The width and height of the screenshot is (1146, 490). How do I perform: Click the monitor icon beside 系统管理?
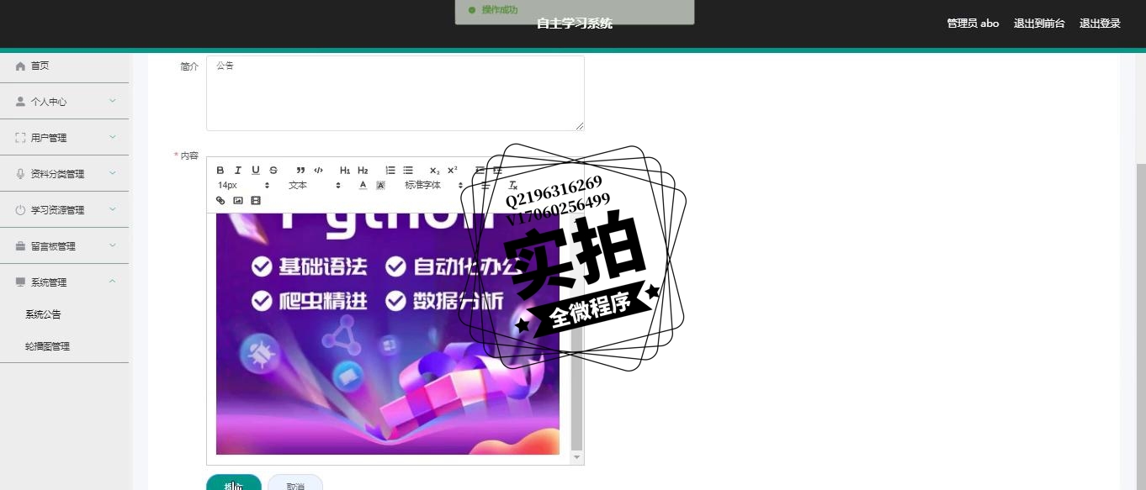[x=20, y=282]
